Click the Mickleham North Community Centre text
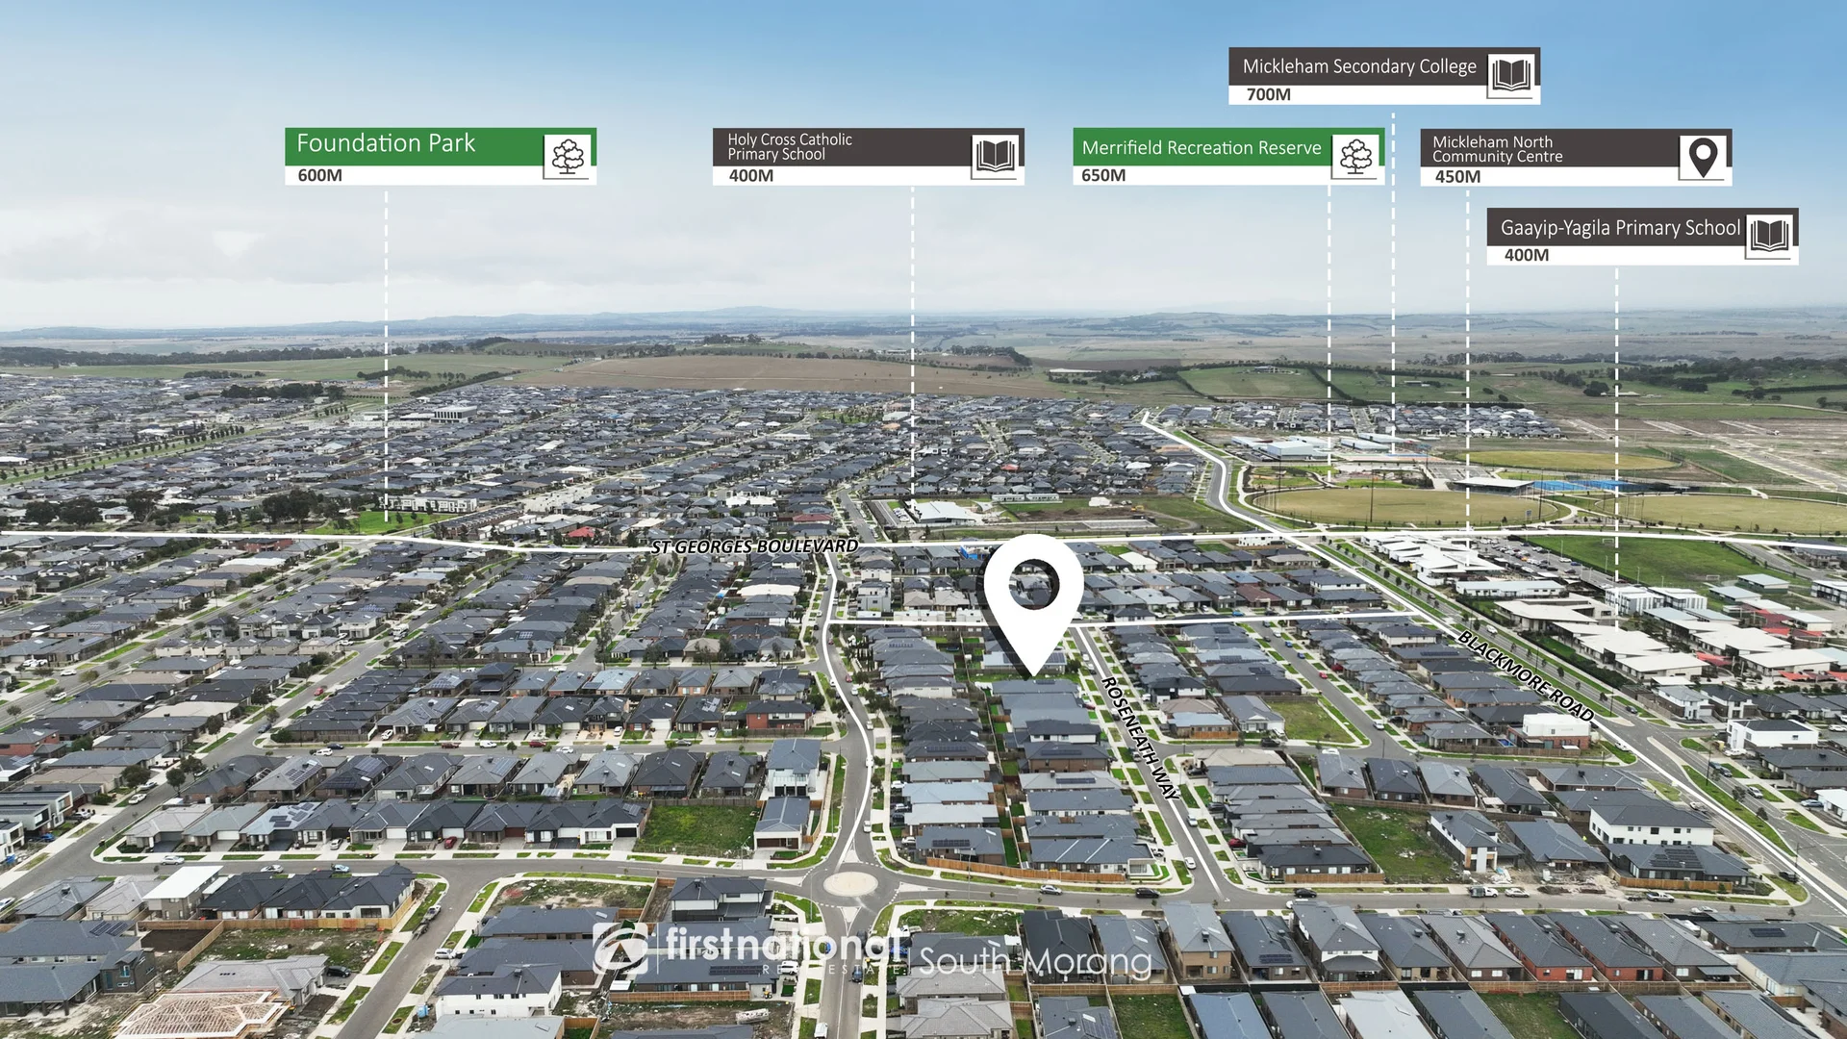 pos(1497,149)
